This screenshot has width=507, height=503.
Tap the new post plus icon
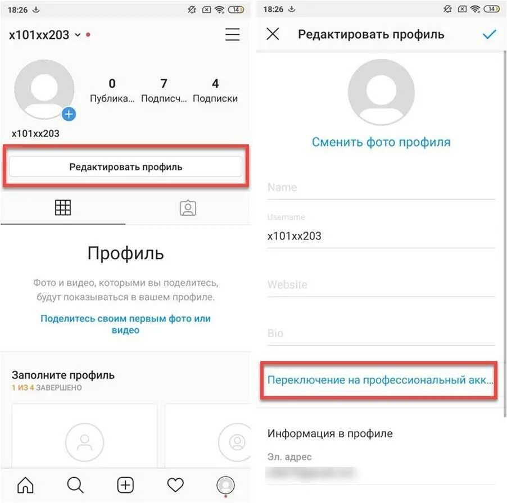125,485
